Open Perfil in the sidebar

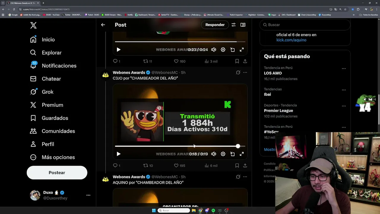click(42, 144)
